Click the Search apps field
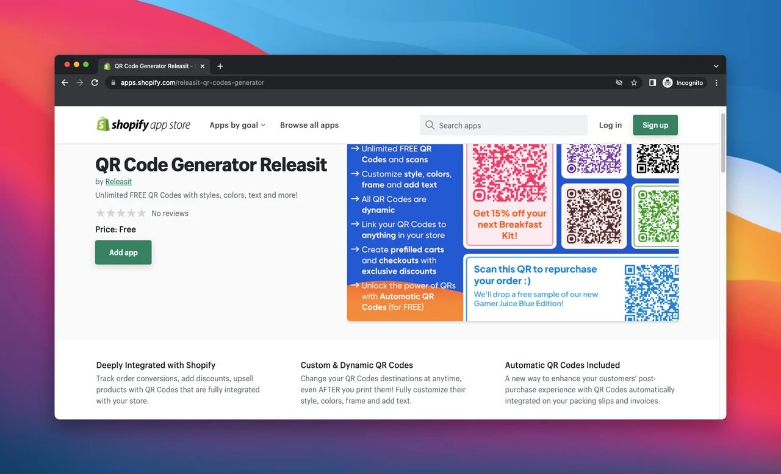Image resolution: width=781 pixels, height=474 pixels. point(503,125)
